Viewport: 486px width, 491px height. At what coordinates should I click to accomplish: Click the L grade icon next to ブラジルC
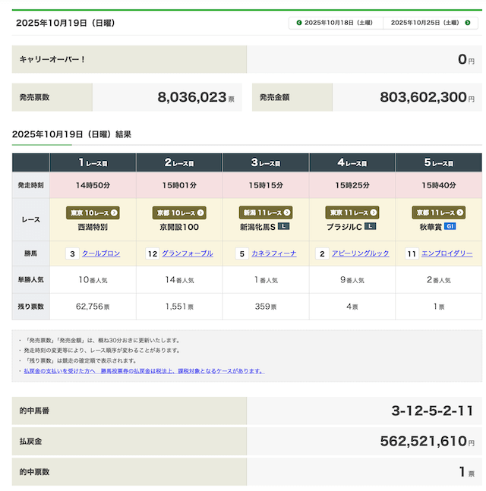pyautogui.click(x=371, y=226)
